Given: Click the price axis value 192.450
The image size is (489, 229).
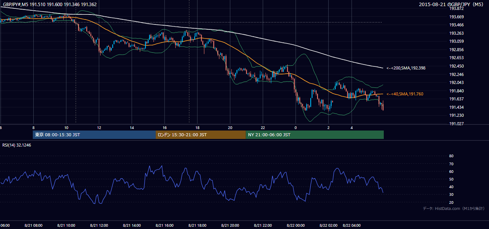Looking at the screenshot, I should tap(457, 66).
